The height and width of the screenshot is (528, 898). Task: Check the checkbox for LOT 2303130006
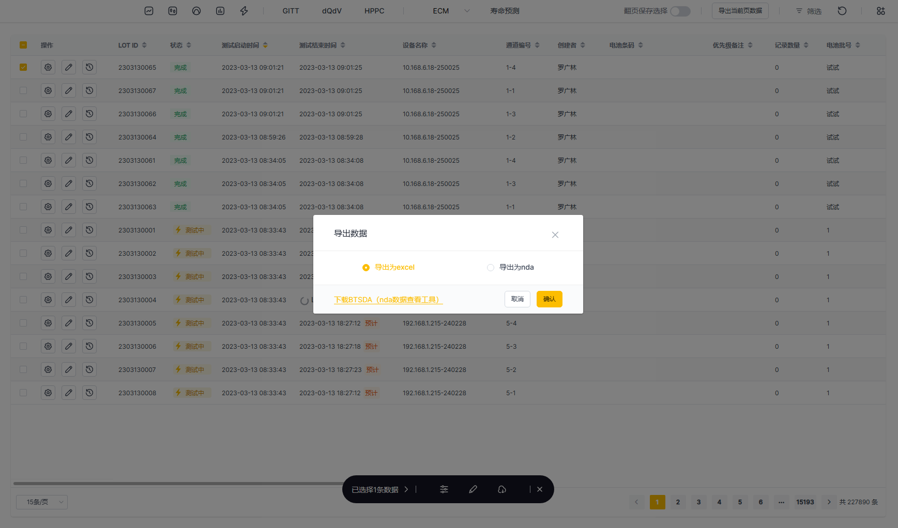(x=23, y=346)
